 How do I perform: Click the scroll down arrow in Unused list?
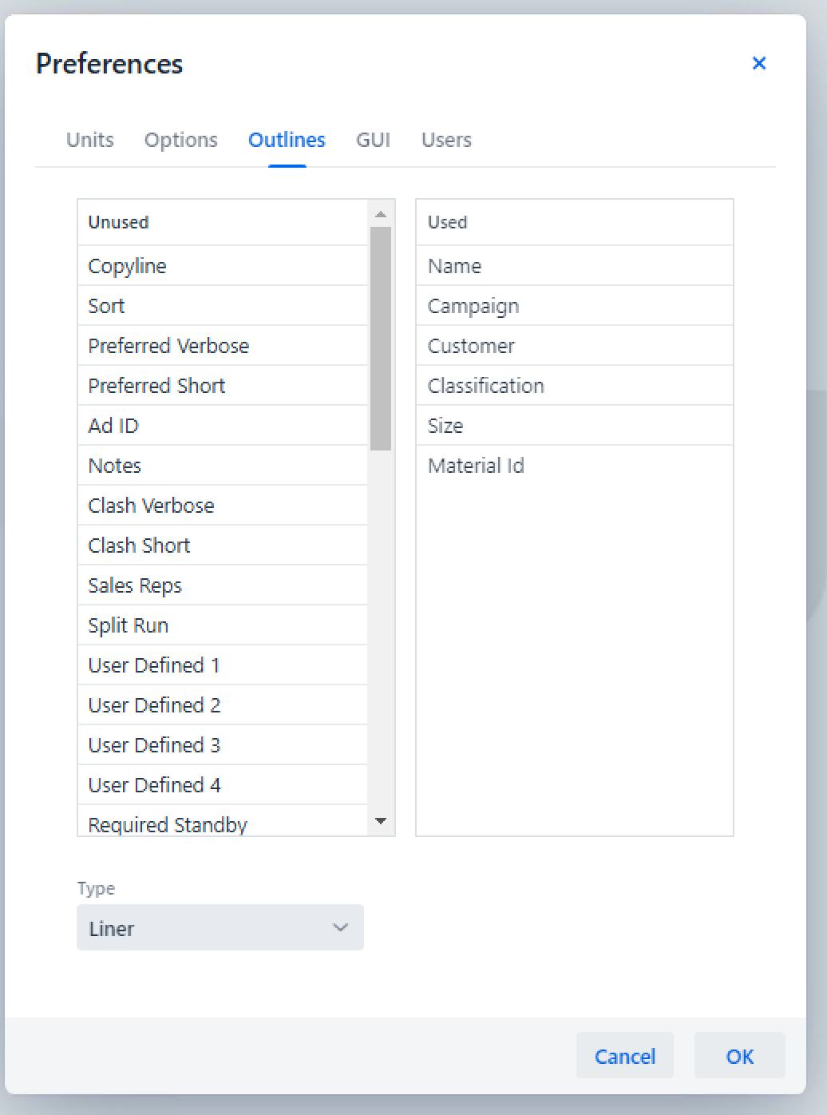[x=381, y=821]
